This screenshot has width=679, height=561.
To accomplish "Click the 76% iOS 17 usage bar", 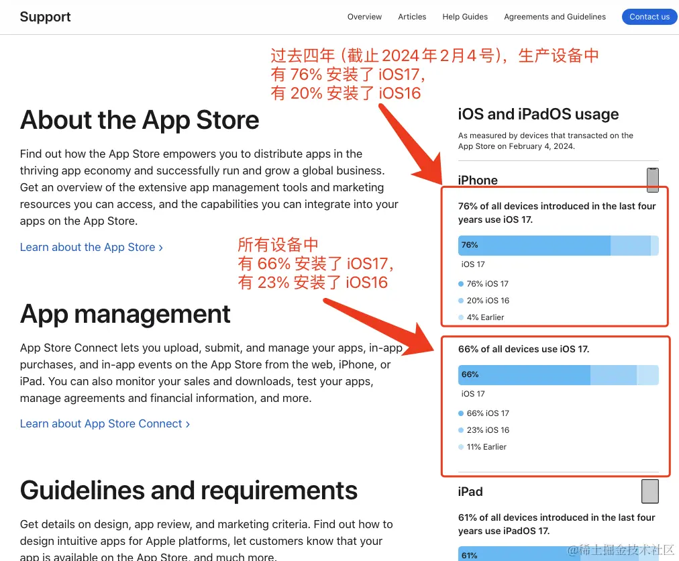I will coord(558,245).
